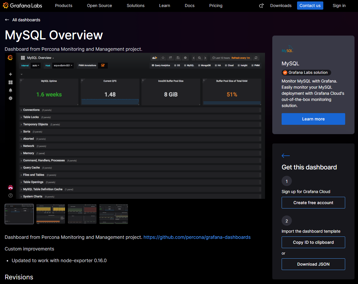The image size is (358, 284).
Task: Click Downloads in header
Action: coord(281,6)
